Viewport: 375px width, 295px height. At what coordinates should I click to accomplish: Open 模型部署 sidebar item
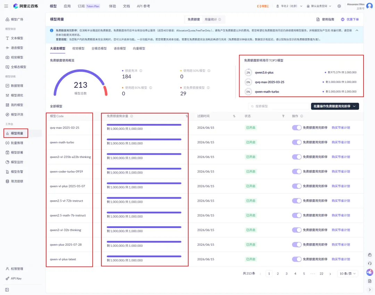coord(14,152)
